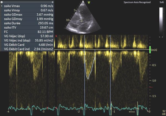The image size is (166, 116).
Task: Click the red tick on velocity scale
Action: click(151, 87)
